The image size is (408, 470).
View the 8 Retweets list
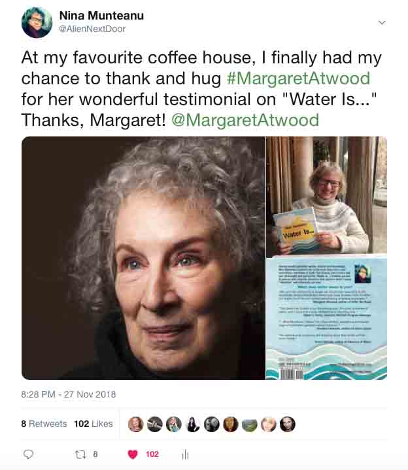pos(44,424)
